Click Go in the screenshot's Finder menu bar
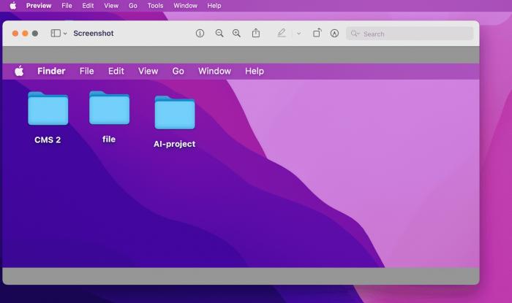Viewport: 512px width, 303px height. pyautogui.click(x=178, y=71)
